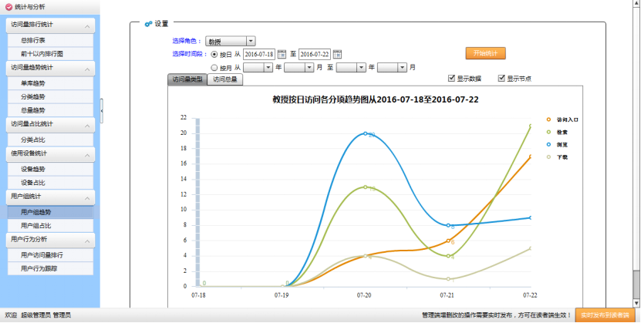The width and height of the screenshot is (641, 323).
Task: Collapse the 访问量排行统计 section
Action: [88, 26]
